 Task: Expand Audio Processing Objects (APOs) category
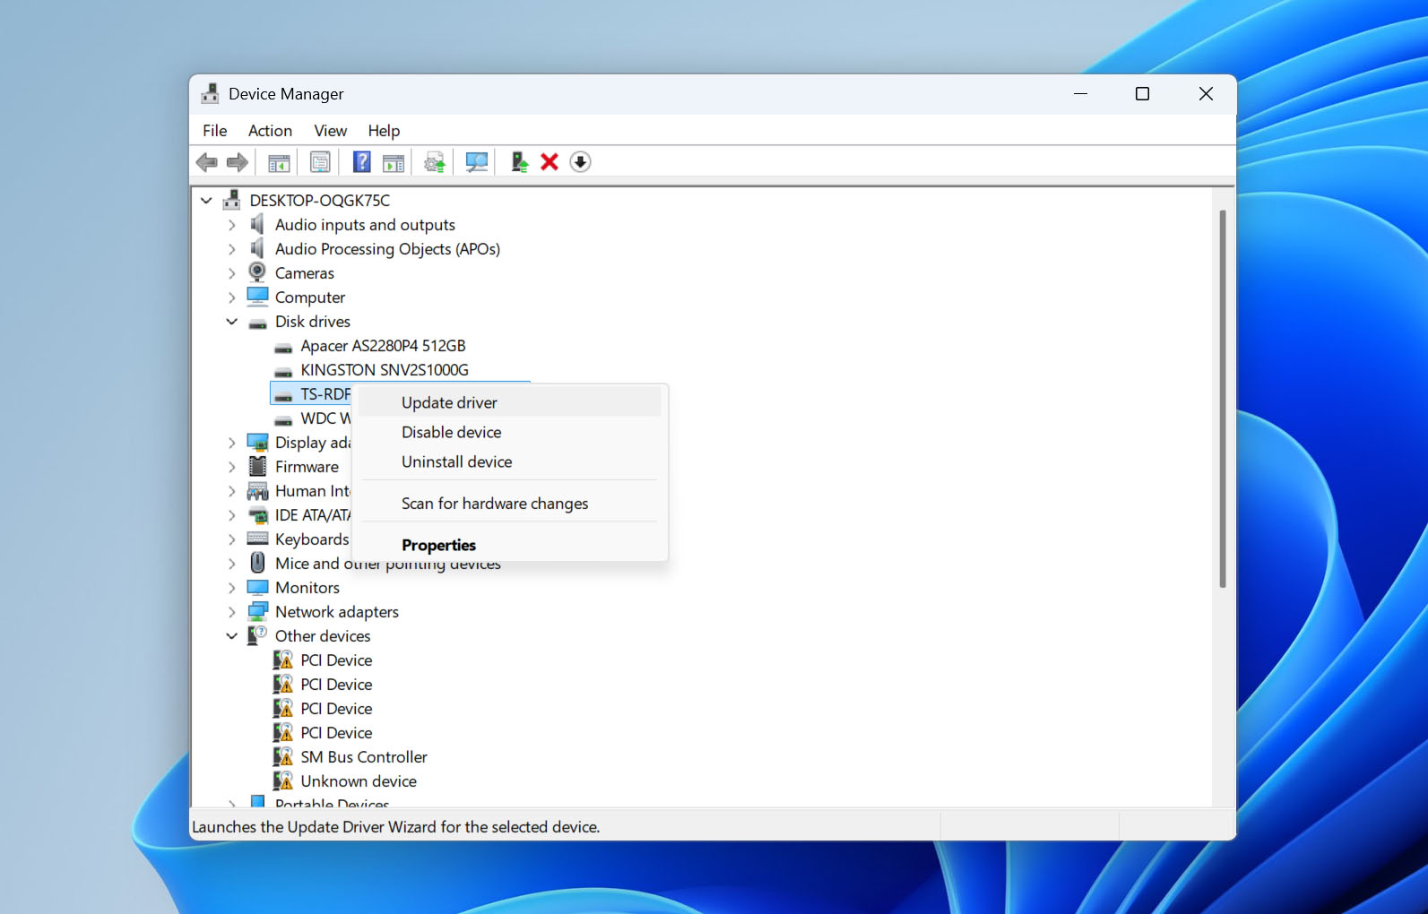(x=232, y=248)
